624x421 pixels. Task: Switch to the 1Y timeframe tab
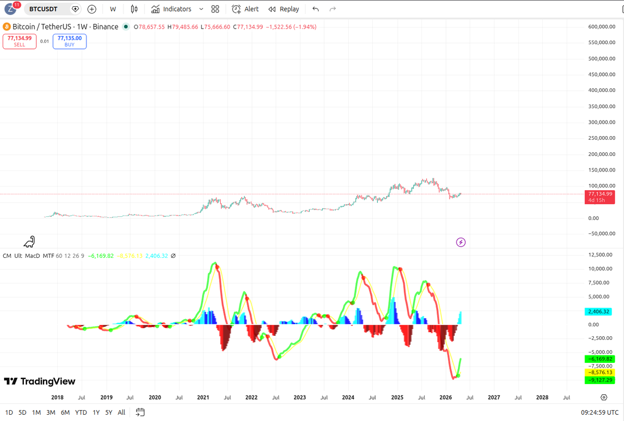[x=96, y=412]
